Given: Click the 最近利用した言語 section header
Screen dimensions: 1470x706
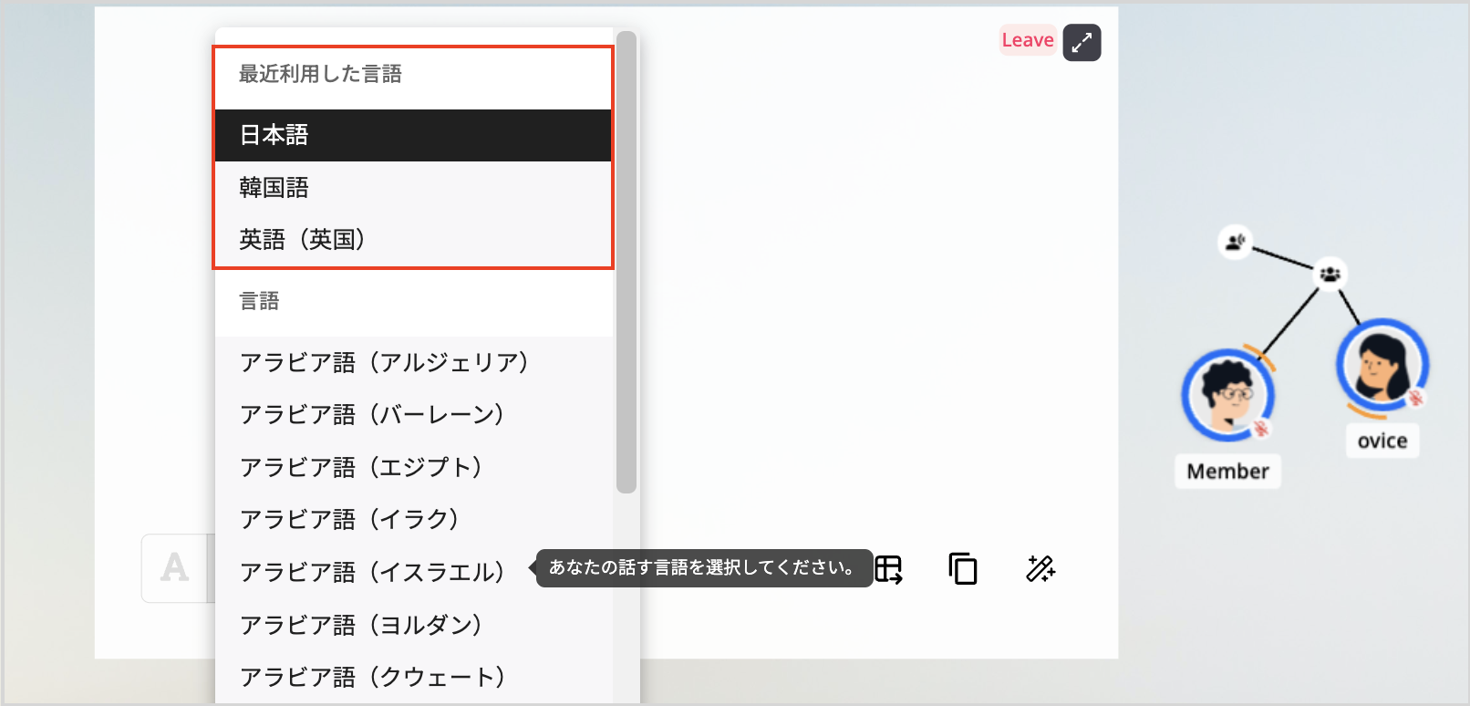Looking at the screenshot, I should coord(320,74).
